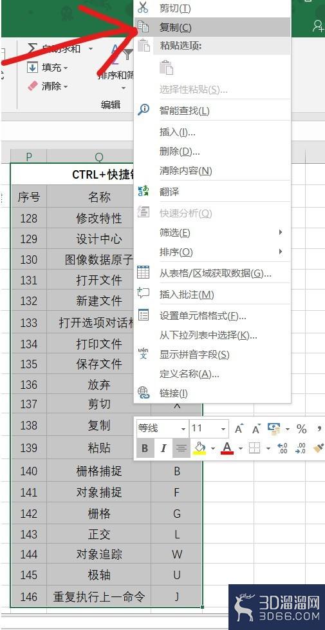Click the fill color paint bucket
The width and height of the screenshot is (325, 630).
(x=200, y=448)
